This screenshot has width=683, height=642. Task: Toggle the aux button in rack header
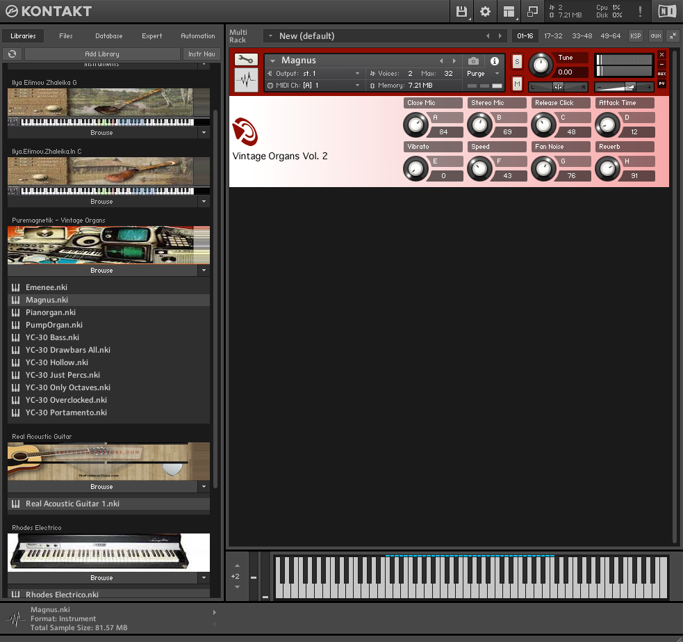[656, 35]
